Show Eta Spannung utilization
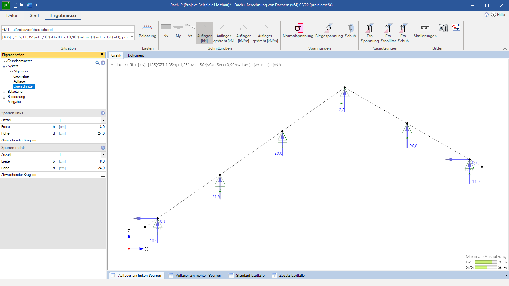 tap(370, 33)
